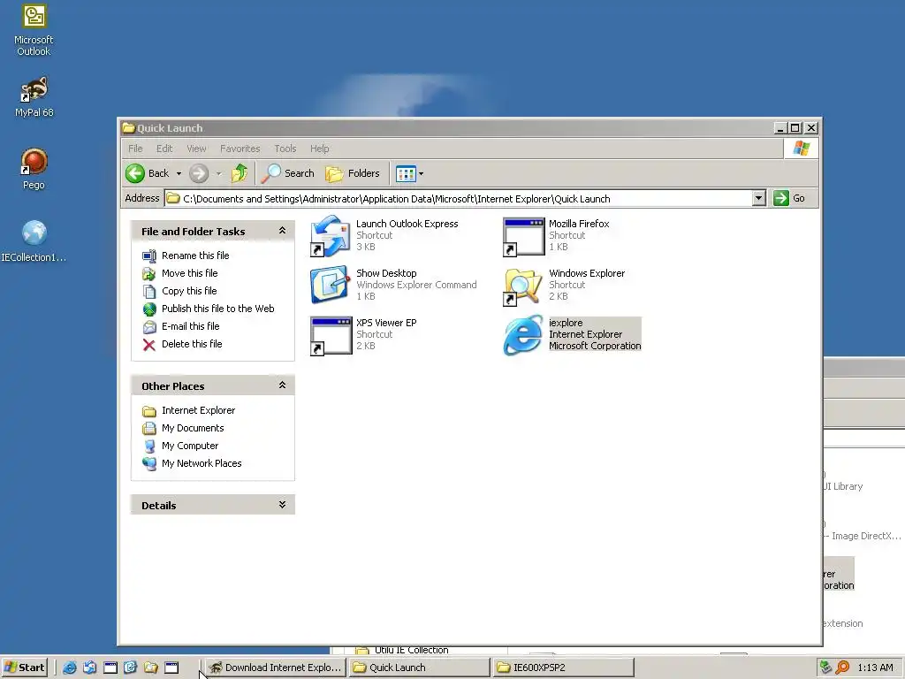Viewport: 905px width, 679px height.
Task: Select the XPS Viewer EP shortcut
Action: (363, 335)
